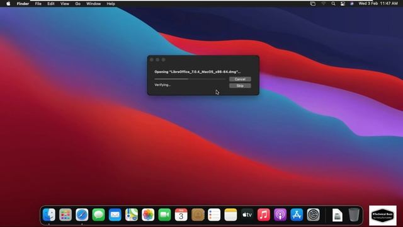The image size is (403, 227).
Task: Click the date and time in menu bar
Action: [378, 4]
